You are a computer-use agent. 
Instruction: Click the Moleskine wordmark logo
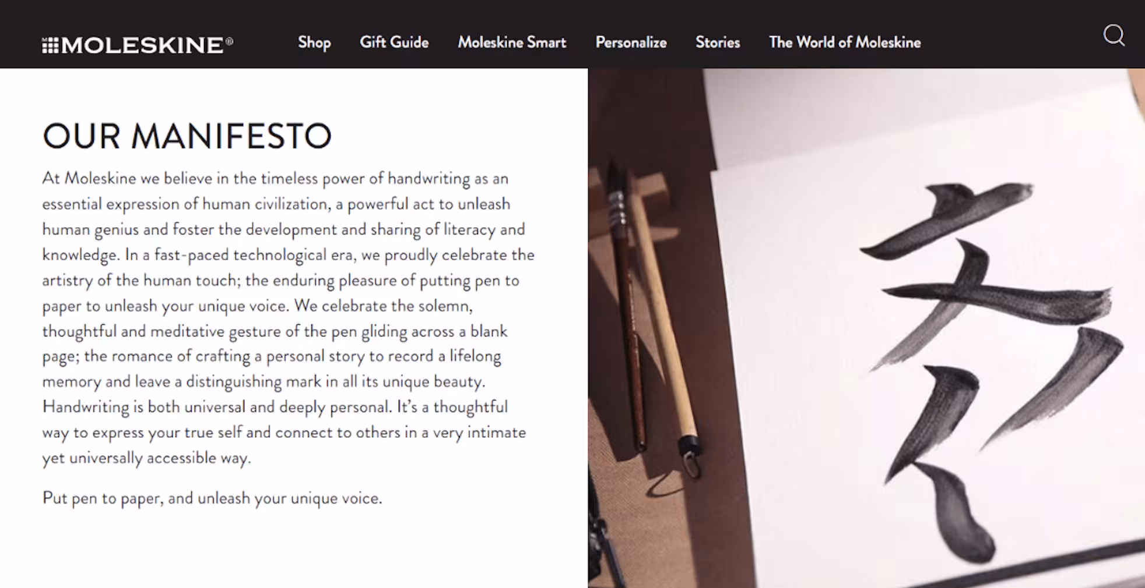point(142,45)
